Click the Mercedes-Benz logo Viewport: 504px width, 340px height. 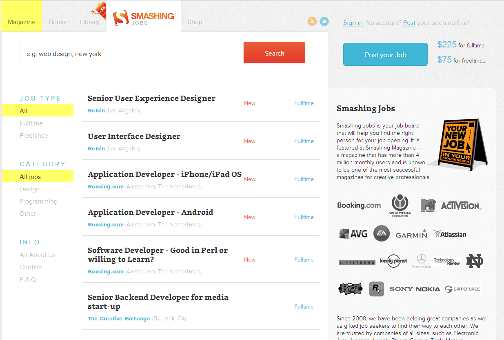[422, 261]
